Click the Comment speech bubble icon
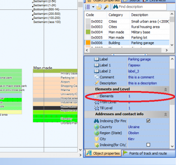Image resolution: width=179 pixels, height=165 pixels. 97,77
